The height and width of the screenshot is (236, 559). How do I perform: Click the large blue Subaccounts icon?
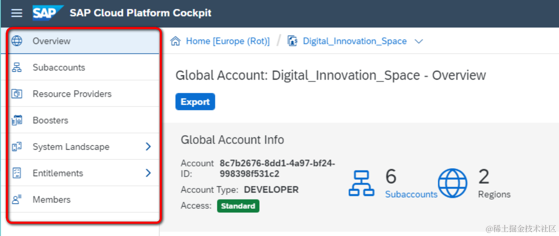click(361, 183)
